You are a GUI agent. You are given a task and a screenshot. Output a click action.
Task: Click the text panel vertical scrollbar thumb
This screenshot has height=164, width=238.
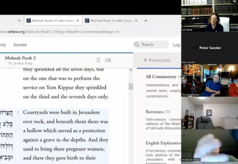(131, 86)
